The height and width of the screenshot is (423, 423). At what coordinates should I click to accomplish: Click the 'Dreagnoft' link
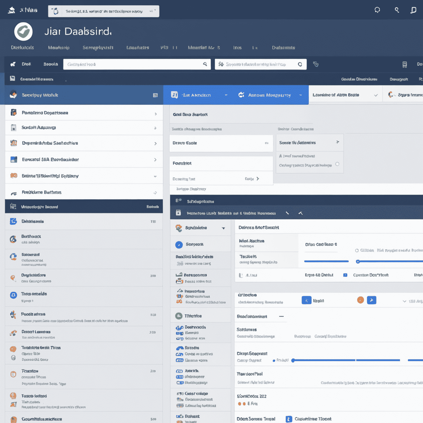coord(399,79)
